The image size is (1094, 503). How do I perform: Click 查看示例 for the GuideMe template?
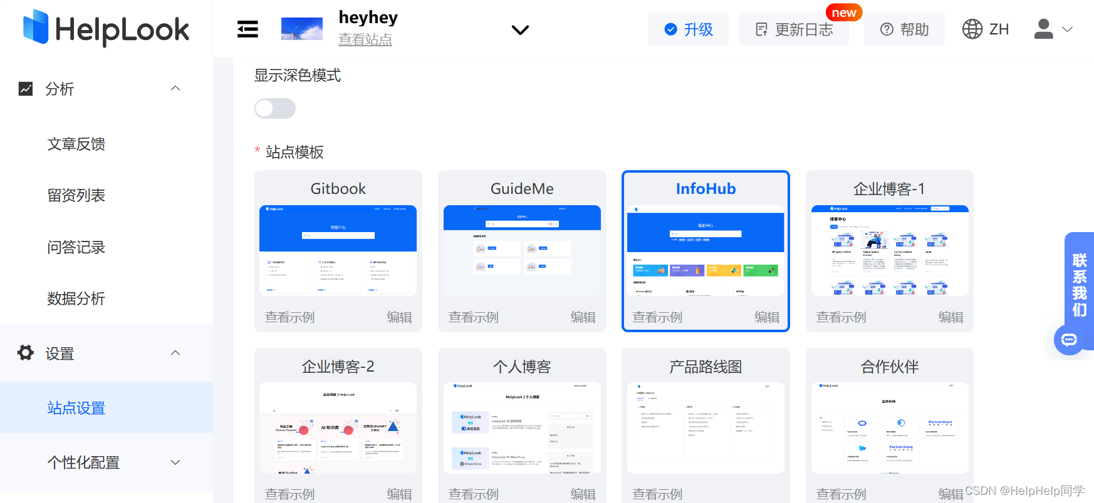(474, 317)
